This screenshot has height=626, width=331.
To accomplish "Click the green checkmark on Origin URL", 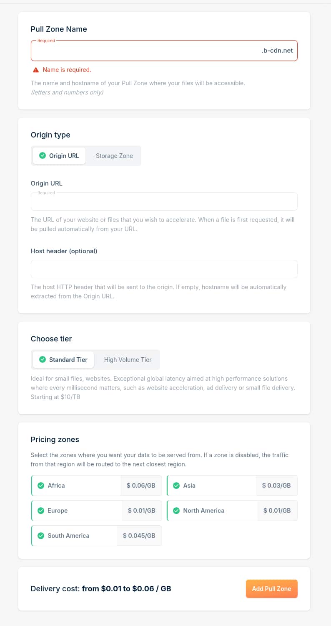I will pos(42,155).
